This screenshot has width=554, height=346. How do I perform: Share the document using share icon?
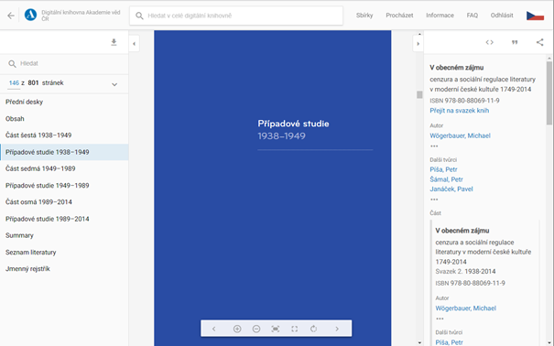pyautogui.click(x=540, y=42)
